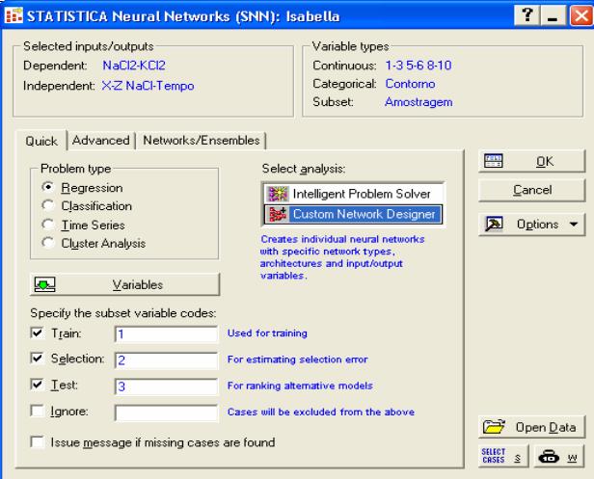The image size is (594, 479).
Task: Click the continuous value 1-3 5-6 8-10
Action: tap(418, 66)
